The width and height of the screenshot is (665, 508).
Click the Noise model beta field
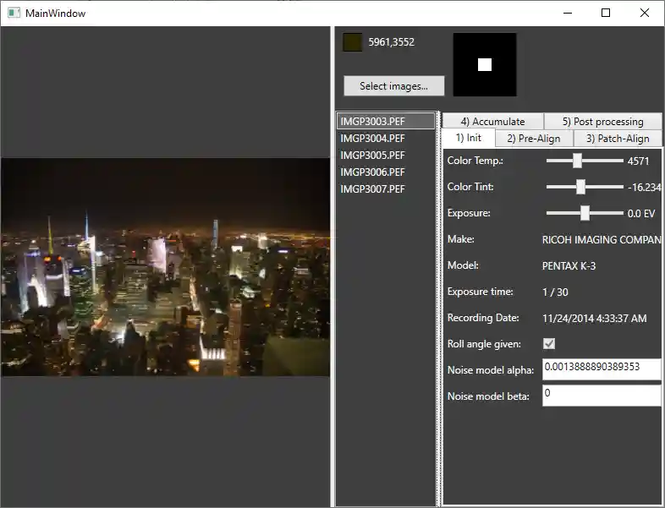[601, 396]
